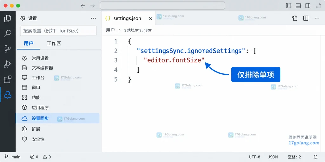The image size is (325, 162).
Task: Select 文本编辑器 in settings list
Action: pos(42,68)
